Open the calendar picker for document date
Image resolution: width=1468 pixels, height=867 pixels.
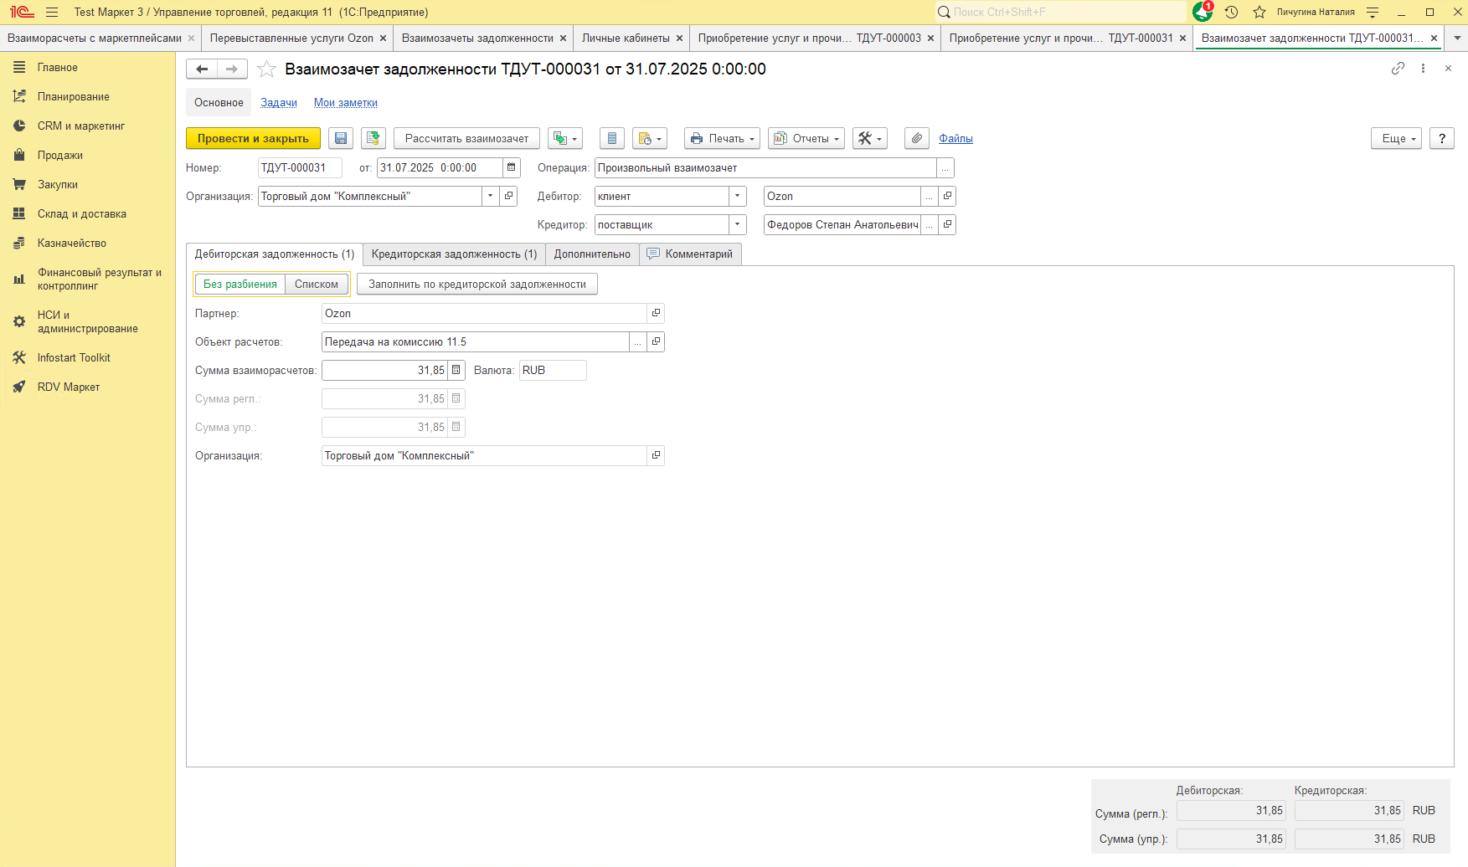512,168
